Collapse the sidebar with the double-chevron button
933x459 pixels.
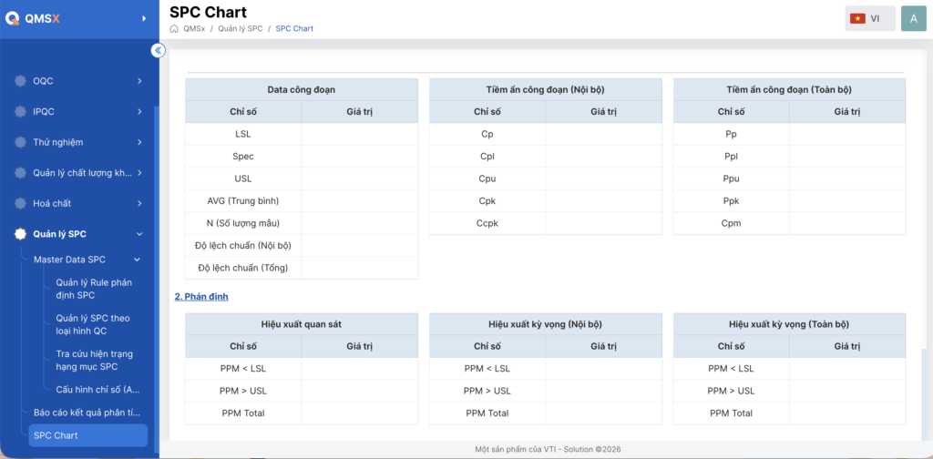(x=158, y=50)
